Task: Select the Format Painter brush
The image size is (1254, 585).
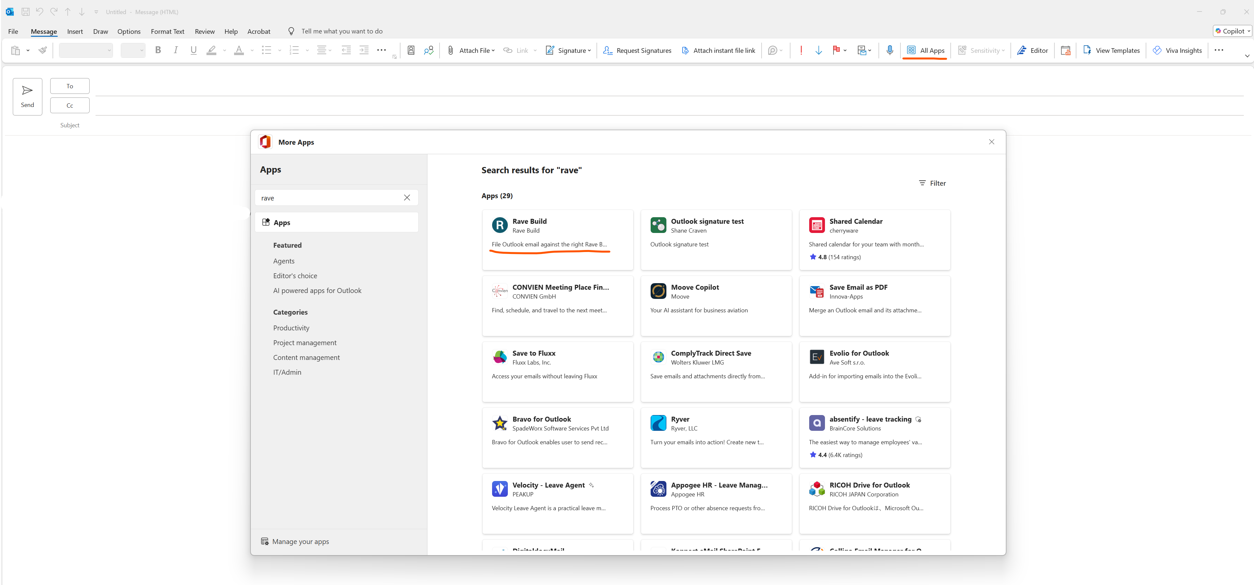Action: coord(43,50)
